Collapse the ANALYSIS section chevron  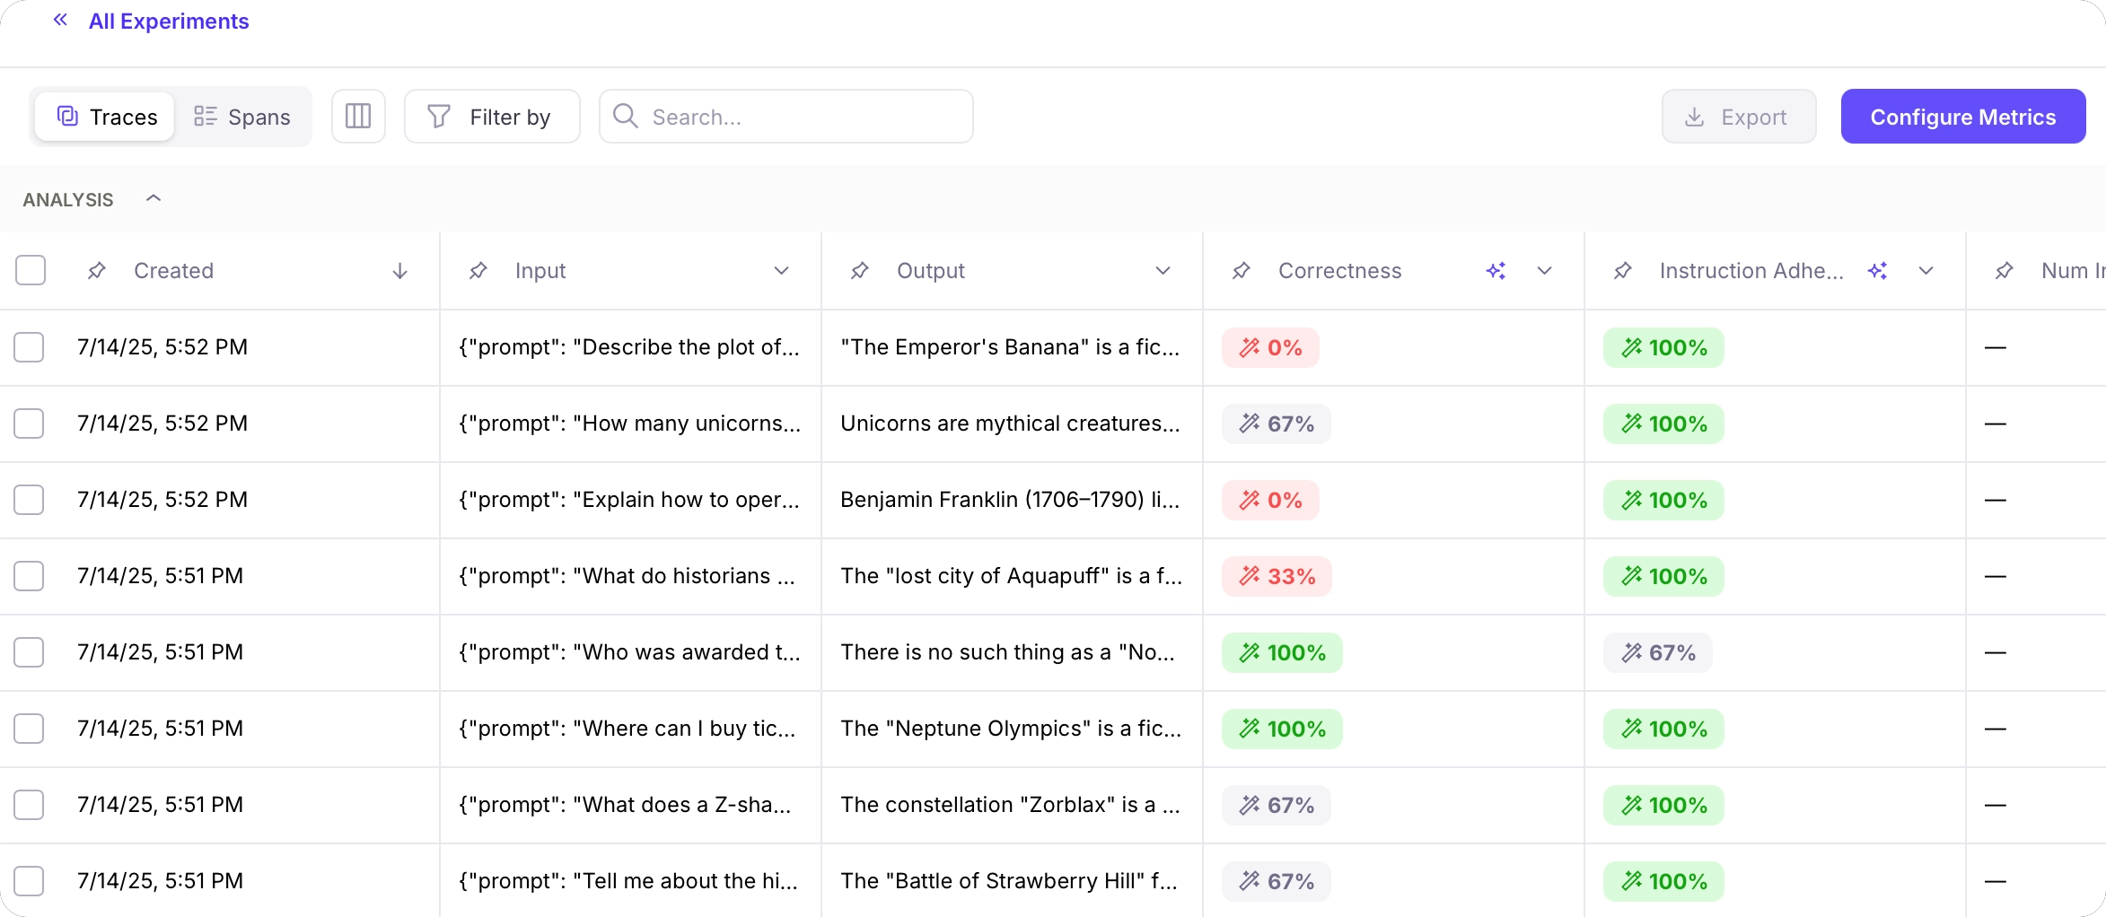(x=154, y=198)
